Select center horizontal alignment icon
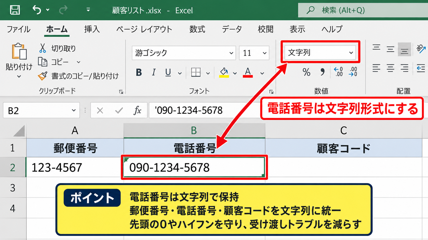Viewport: 428px width, 240px height. (390, 68)
